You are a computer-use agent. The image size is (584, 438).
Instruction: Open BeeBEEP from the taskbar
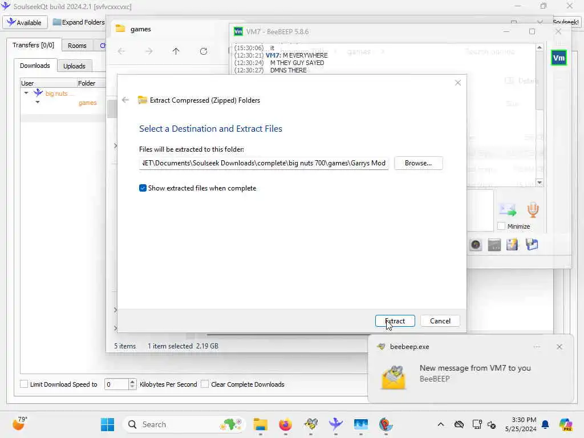(x=311, y=424)
